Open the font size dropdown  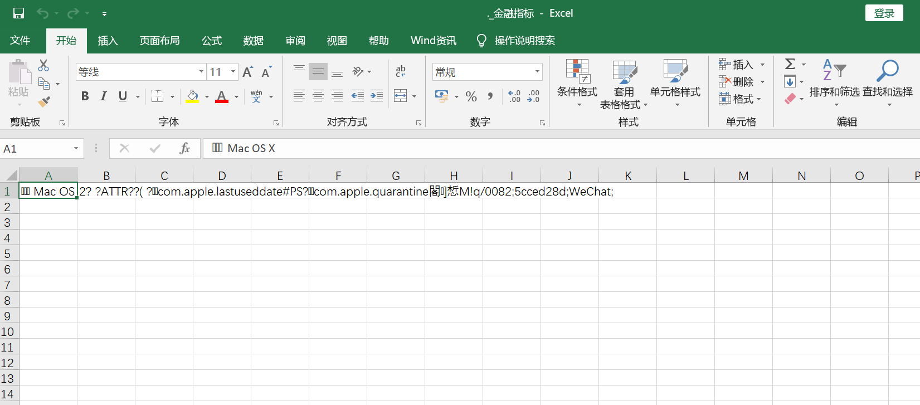click(x=233, y=72)
